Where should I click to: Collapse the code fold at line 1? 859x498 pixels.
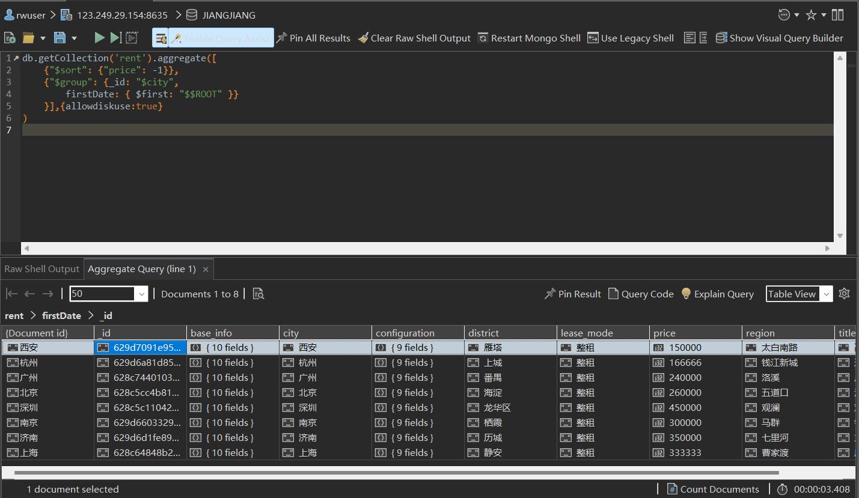[x=16, y=58]
